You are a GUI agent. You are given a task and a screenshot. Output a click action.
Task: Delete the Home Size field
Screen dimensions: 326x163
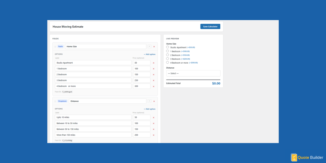tap(154, 46)
